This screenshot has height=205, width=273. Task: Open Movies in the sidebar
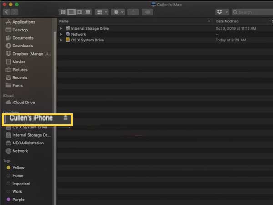(15, 61)
